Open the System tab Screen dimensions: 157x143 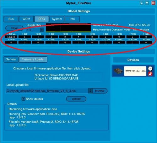pyautogui.click(x=57, y=19)
